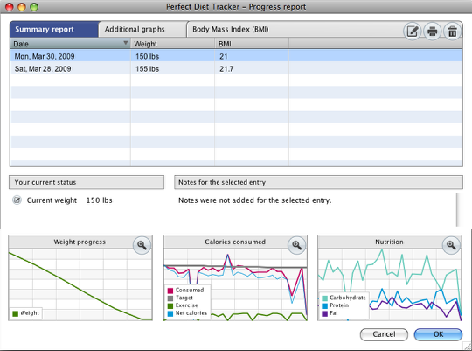Magnify the Weight progress graph
472x351 pixels.
(142, 245)
